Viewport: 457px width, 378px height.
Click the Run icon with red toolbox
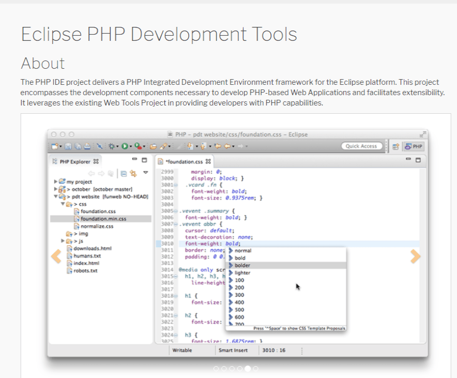138,146
